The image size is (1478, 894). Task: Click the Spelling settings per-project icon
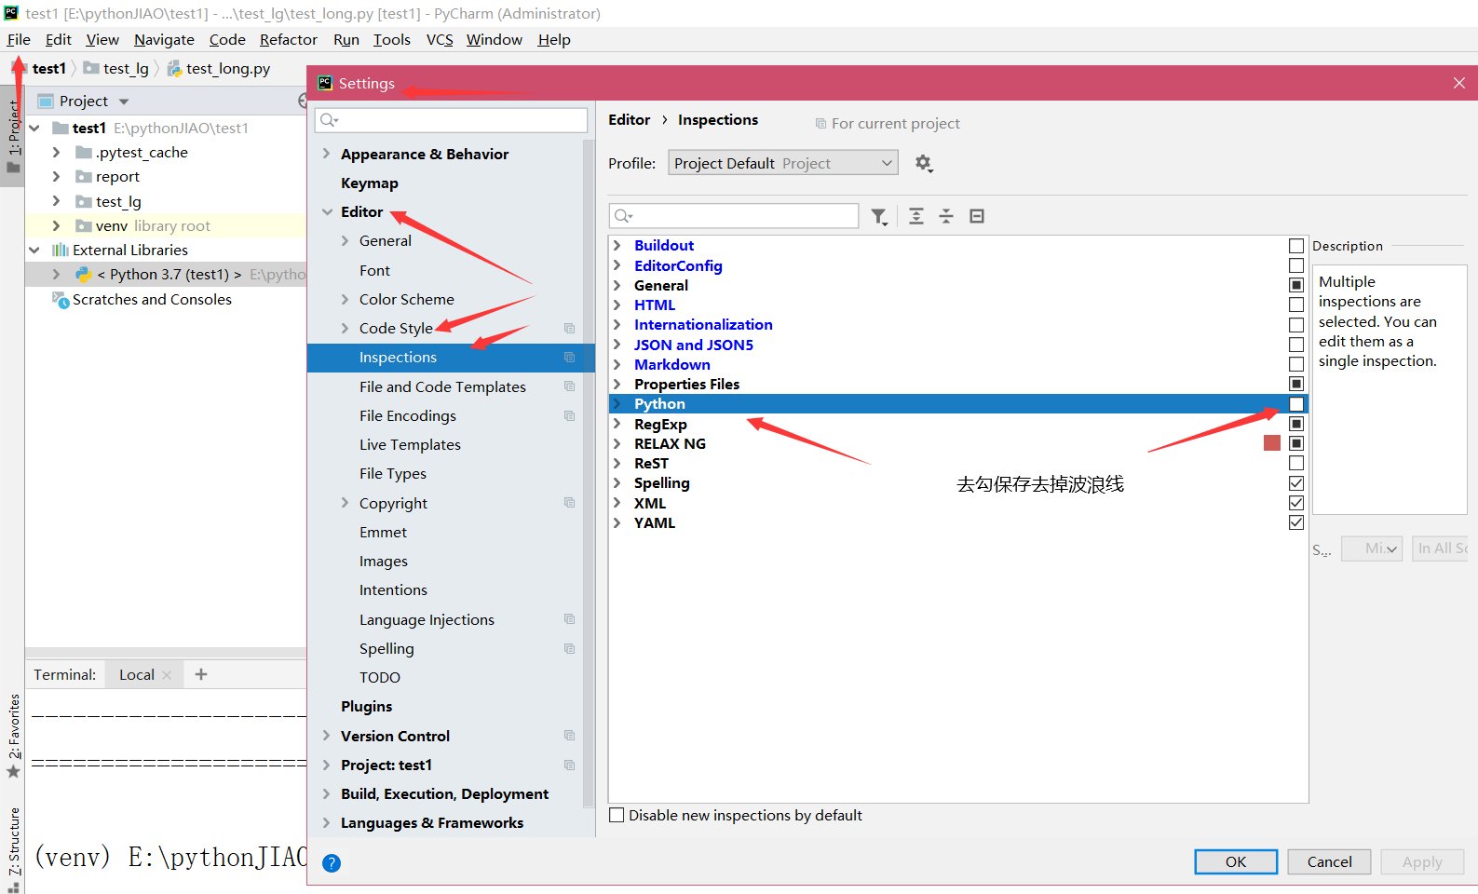pos(569,649)
